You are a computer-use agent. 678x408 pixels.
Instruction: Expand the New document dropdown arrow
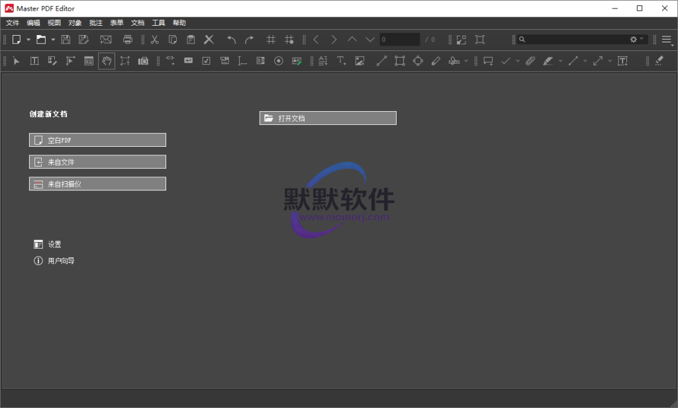(28, 40)
